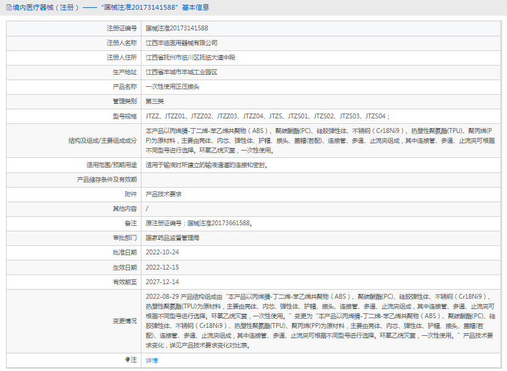507x371 pixels.
Task: Select management class 第三类
Action: tap(155, 101)
